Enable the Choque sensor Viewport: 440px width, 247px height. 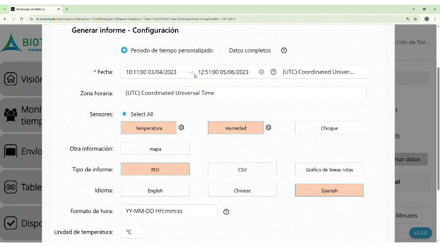point(329,128)
